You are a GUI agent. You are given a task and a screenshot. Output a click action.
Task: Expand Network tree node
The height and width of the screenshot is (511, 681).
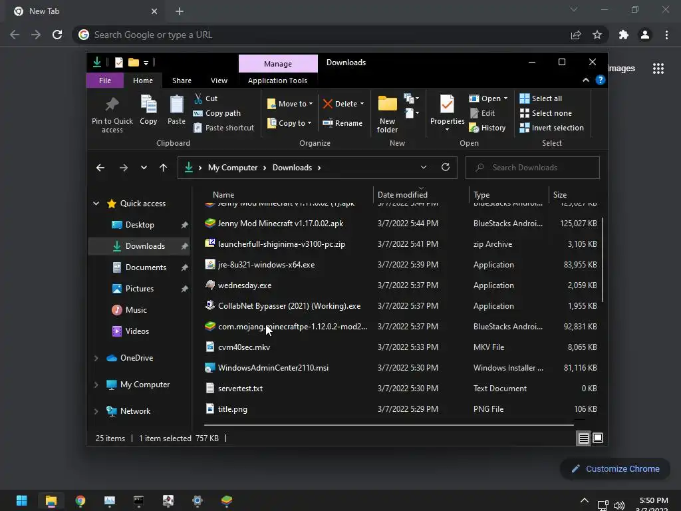pyautogui.click(x=96, y=411)
